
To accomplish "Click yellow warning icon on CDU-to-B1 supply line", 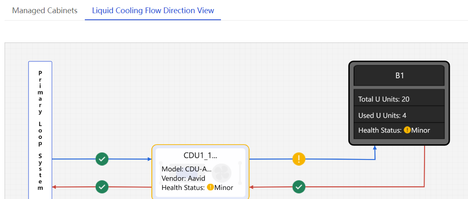I will point(299,159).
